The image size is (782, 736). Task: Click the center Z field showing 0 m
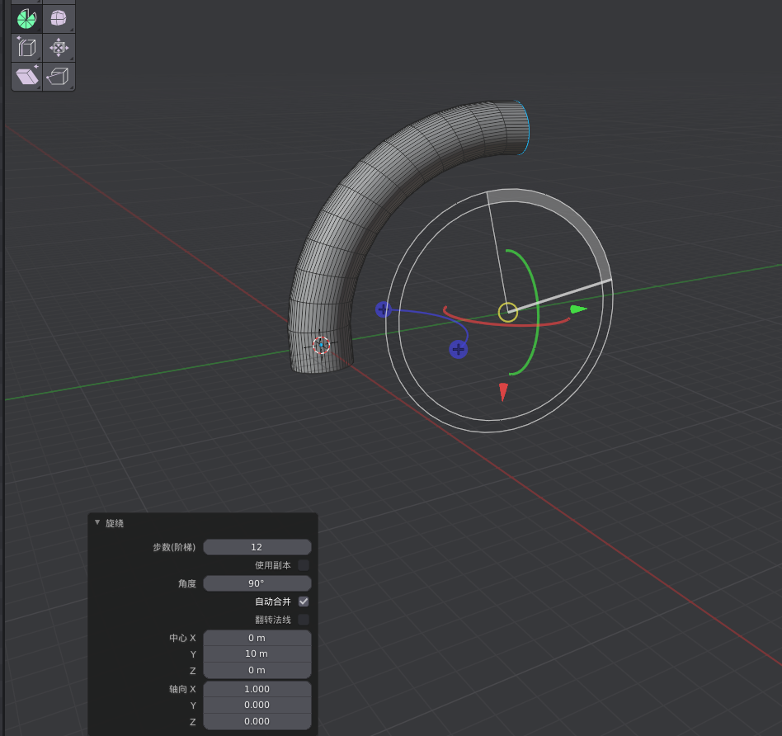pos(257,670)
